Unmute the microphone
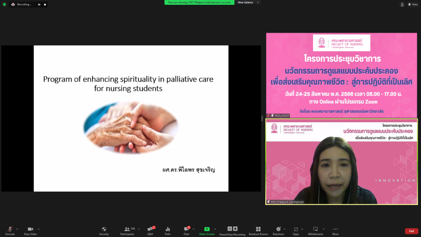The image size is (421, 237). 10,230
